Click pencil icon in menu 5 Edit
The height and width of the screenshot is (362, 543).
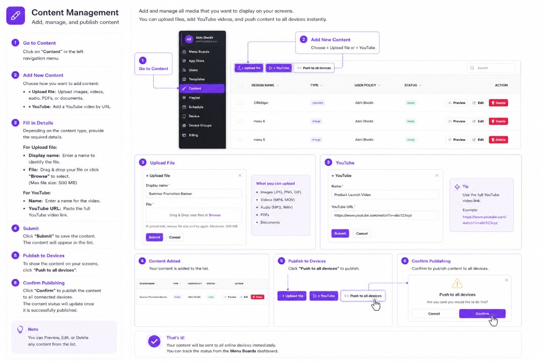click(x=474, y=140)
